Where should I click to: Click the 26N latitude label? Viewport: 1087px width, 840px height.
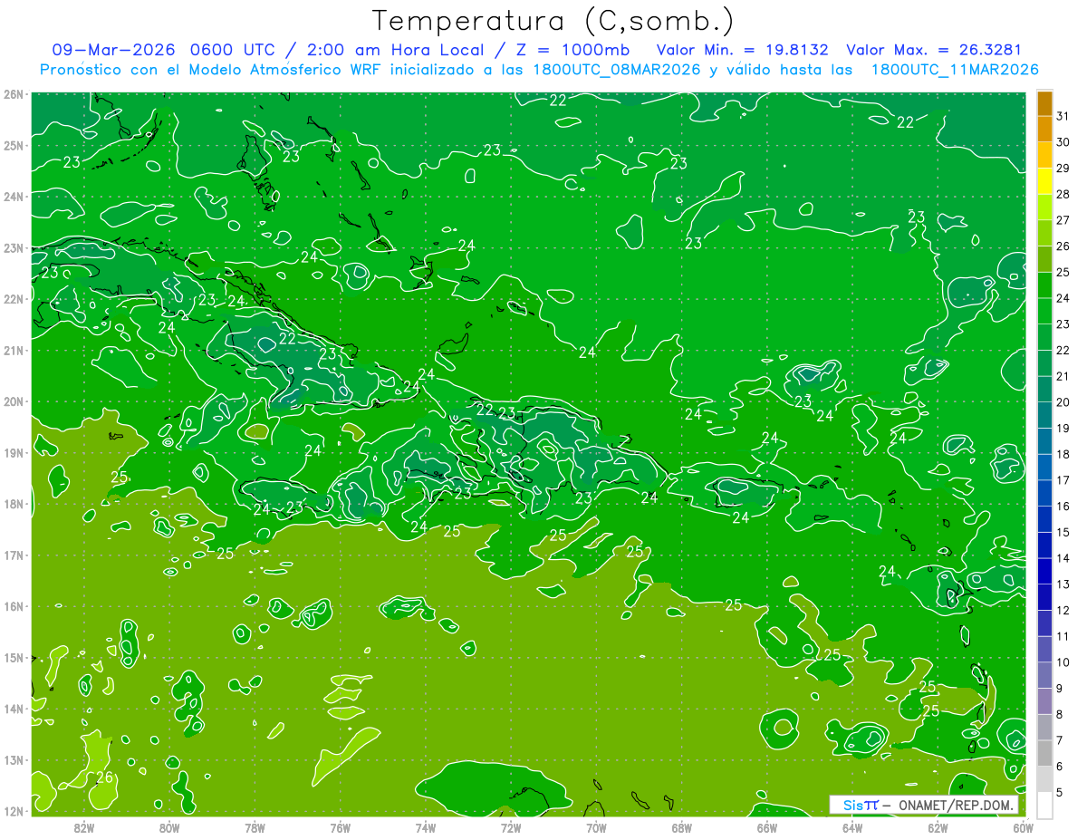click(14, 94)
